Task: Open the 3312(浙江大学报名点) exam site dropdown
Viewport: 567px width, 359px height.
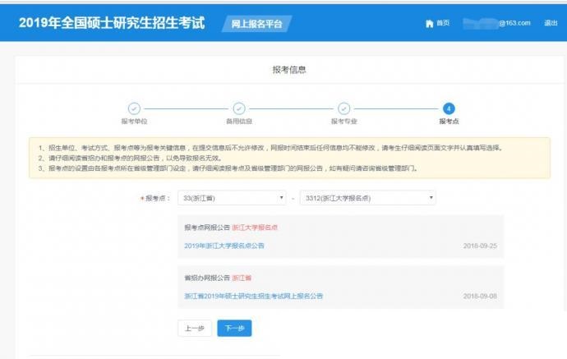Action: 368,198
